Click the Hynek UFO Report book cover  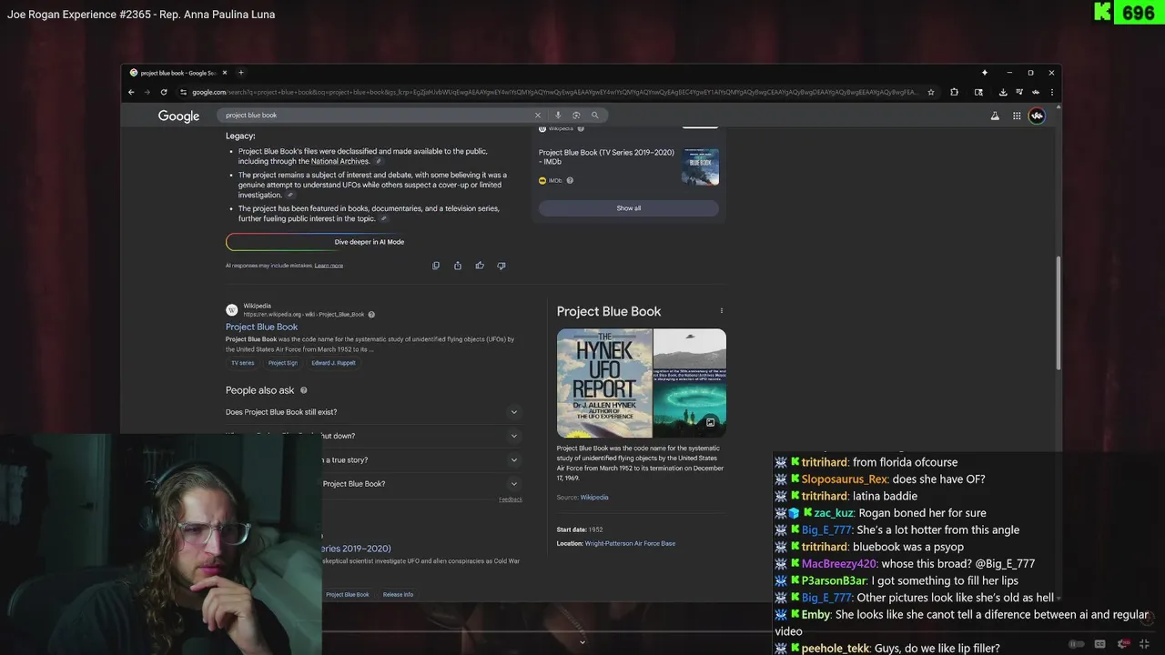pos(604,383)
